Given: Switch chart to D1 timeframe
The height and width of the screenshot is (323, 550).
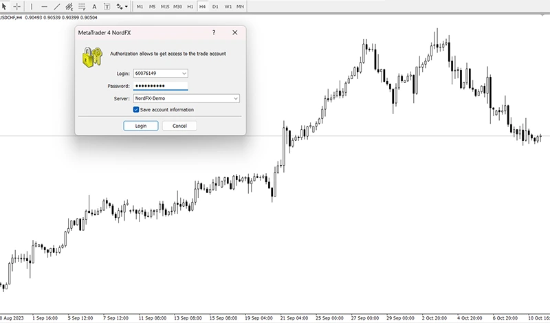Looking at the screenshot, I should (x=215, y=6).
